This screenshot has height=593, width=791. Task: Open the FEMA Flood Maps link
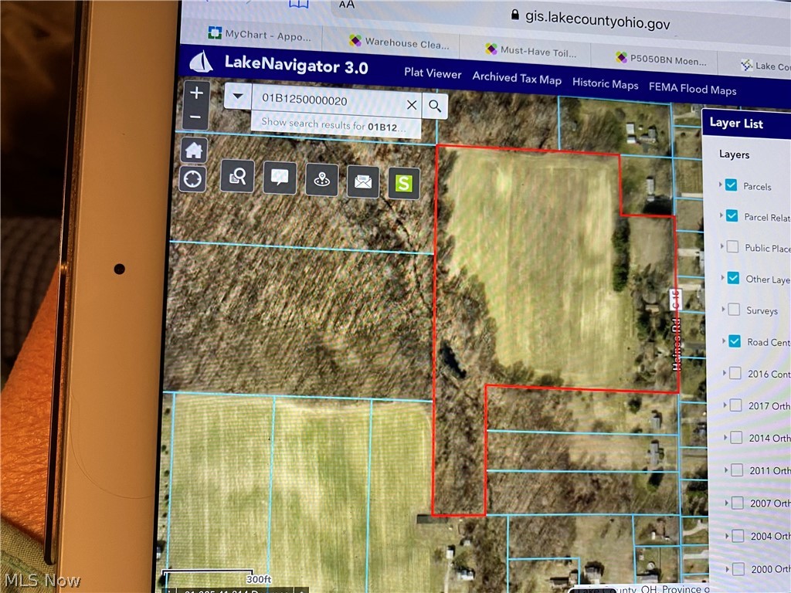(693, 89)
